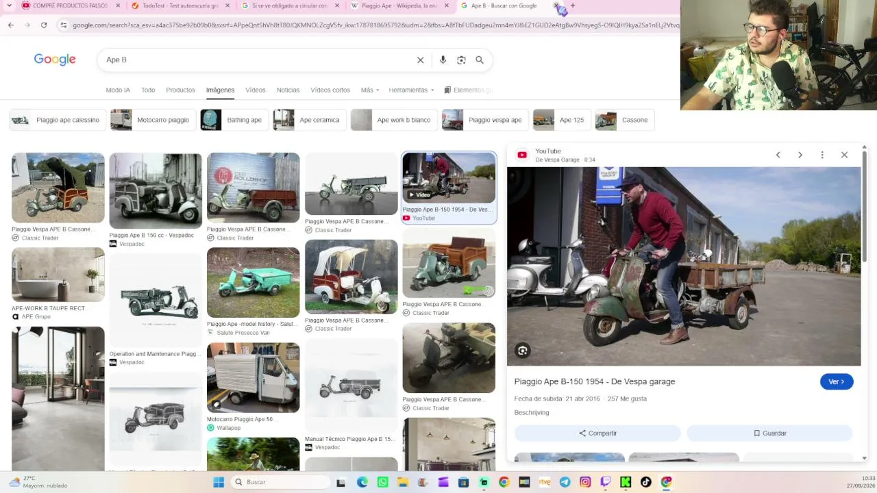Click the browser address bar
The image size is (877, 493).
(x=375, y=25)
